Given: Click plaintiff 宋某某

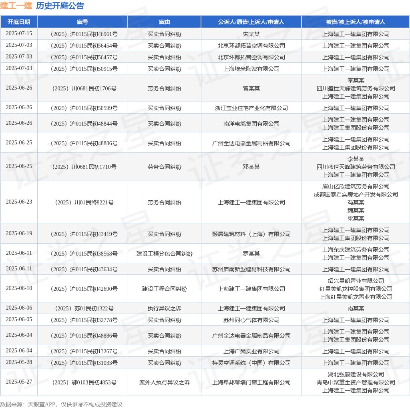Looking at the screenshot, I should click(251, 34).
